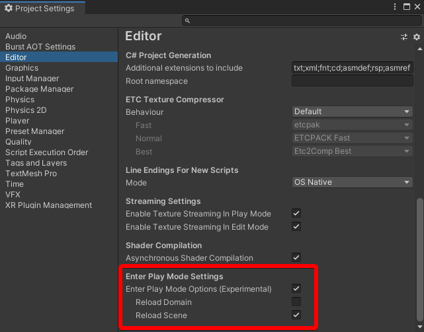The image size is (424, 332).
Task: Open the Line Endings Mode dropdown
Action: (352, 183)
